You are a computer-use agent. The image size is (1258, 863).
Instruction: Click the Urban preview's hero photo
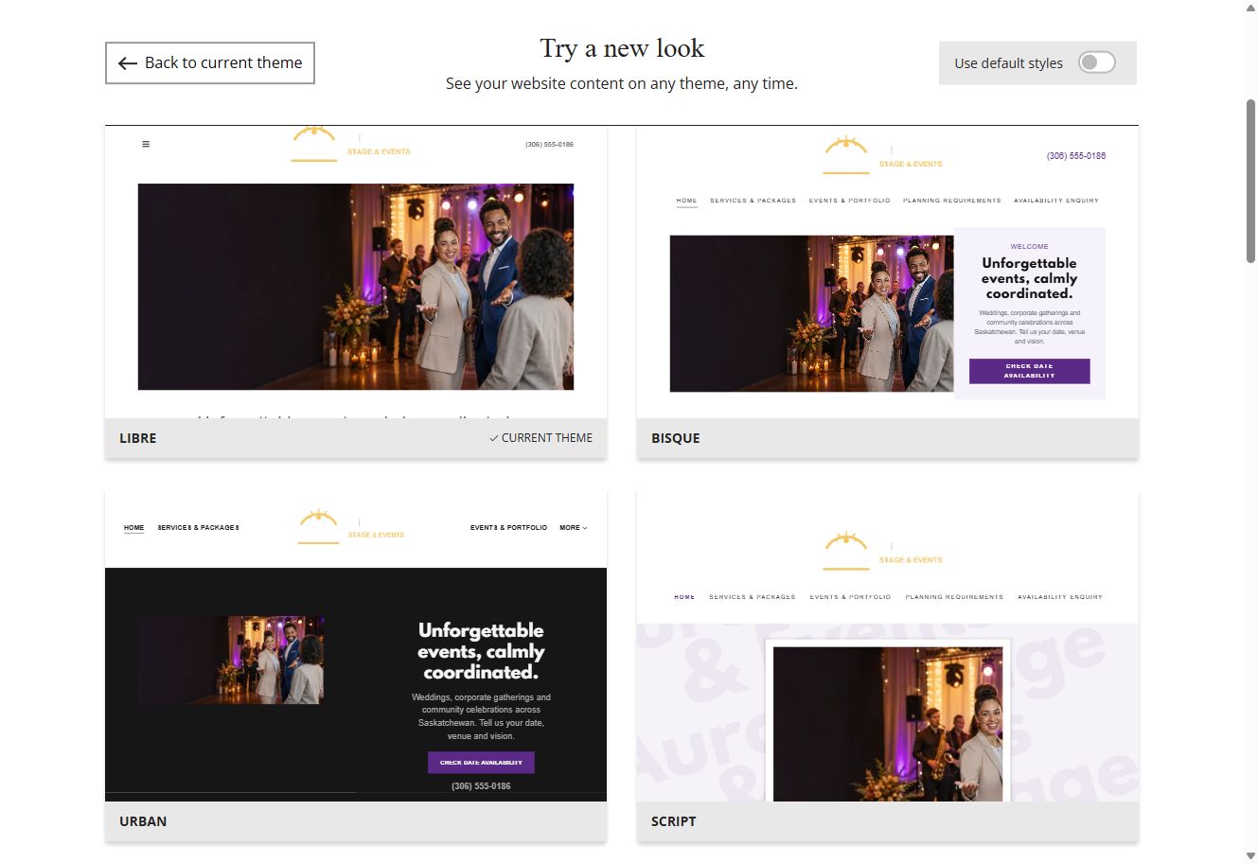point(231,660)
